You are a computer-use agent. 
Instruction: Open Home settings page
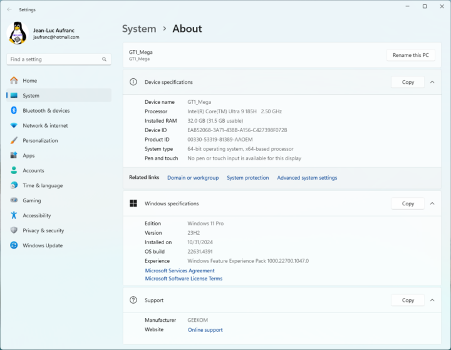(x=59, y=81)
